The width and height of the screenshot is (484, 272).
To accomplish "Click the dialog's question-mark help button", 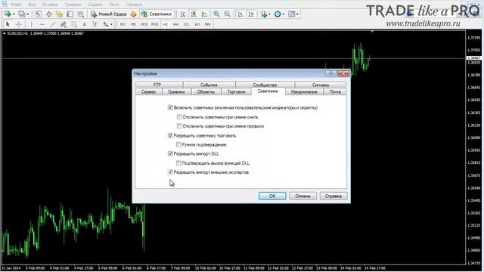I will (331, 74).
